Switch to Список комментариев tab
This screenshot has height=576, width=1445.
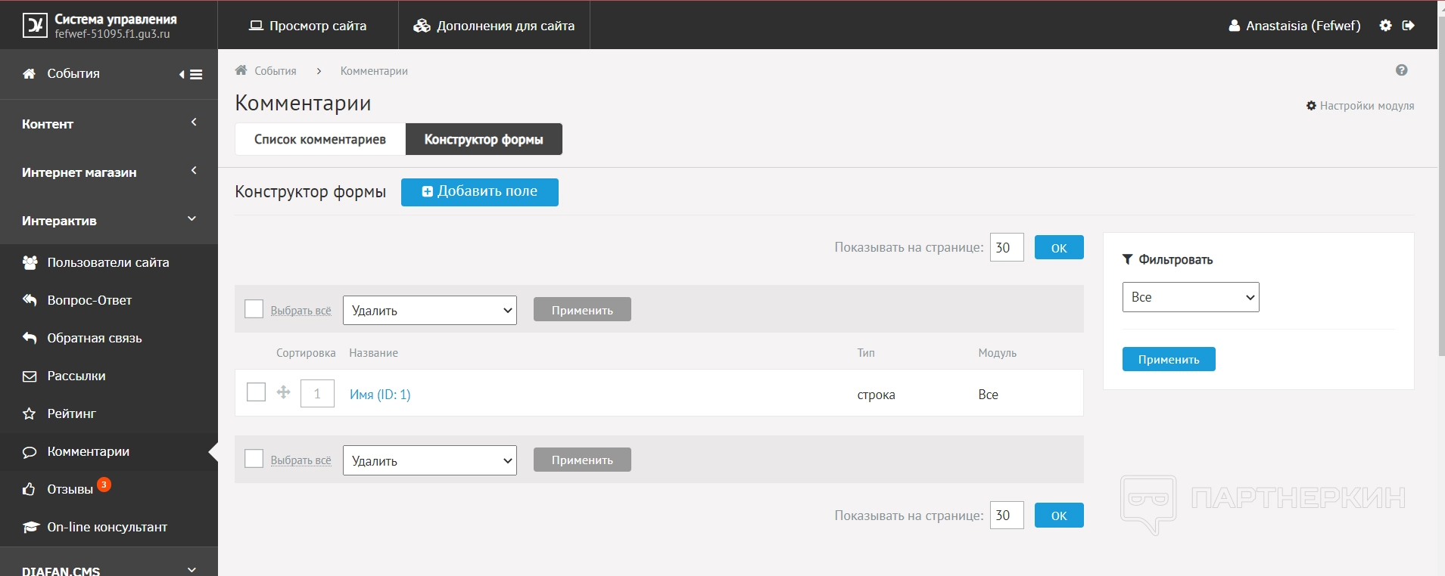(319, 140)
